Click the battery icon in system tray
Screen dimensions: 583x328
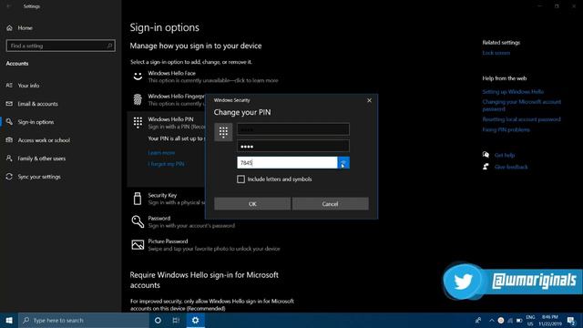pyautogui.click(x=519, y=320)
